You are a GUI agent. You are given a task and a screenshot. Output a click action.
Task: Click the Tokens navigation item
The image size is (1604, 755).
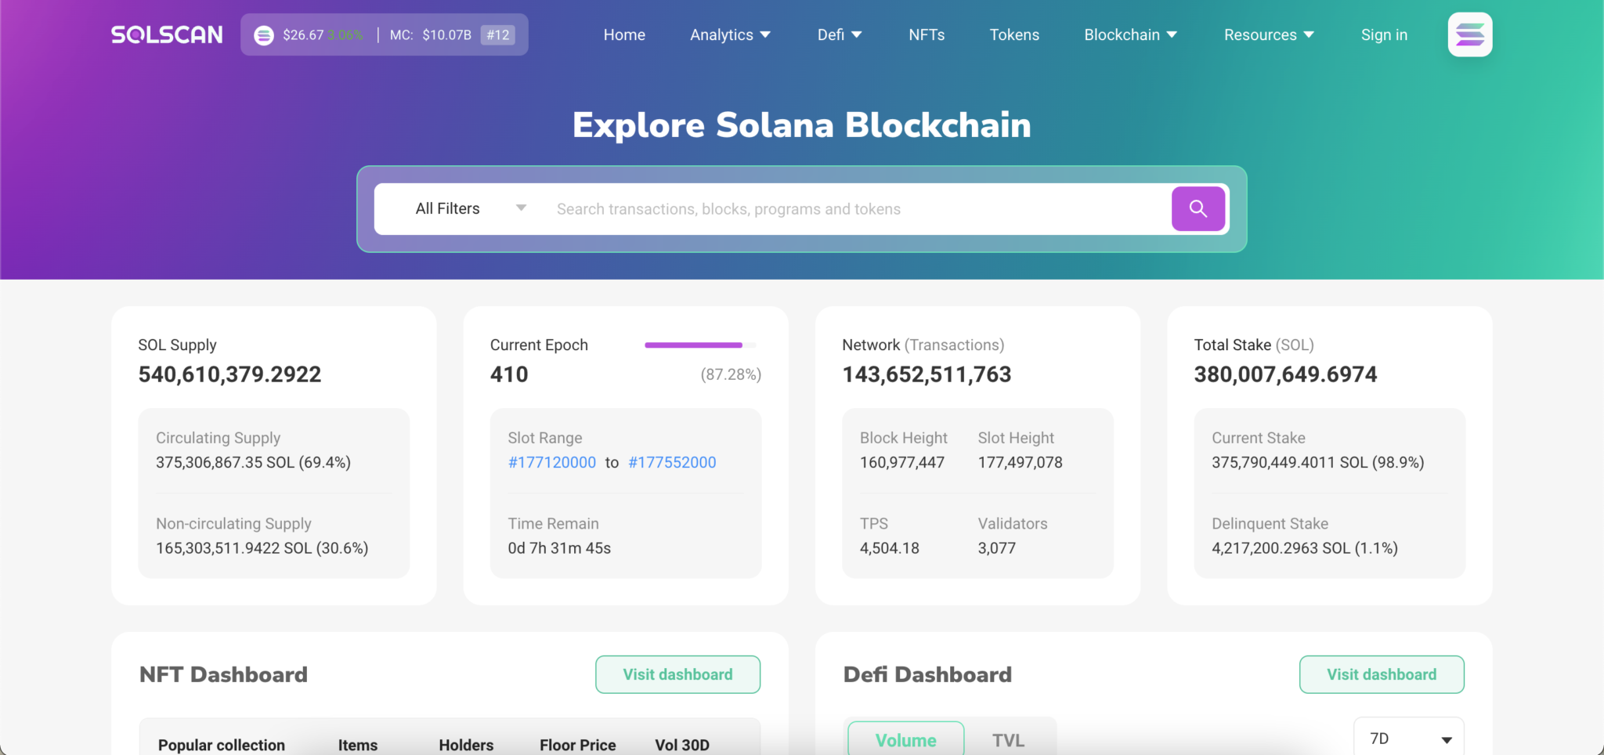(x=1013, y=34)
